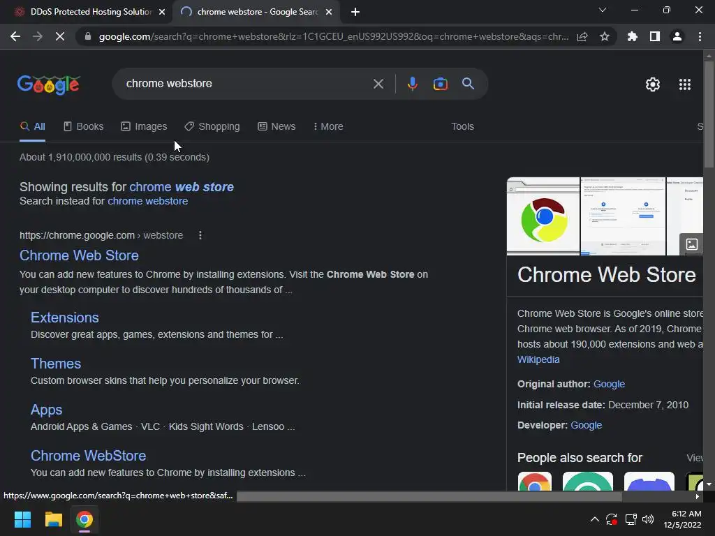This screenshot has width=715, height=536.
Task: Open the Chrome logo thumbnail image
Action: coord(543,216)
